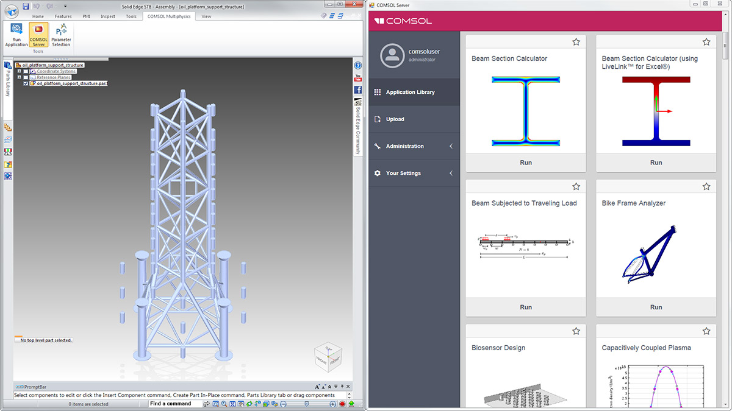Open the YouTube side tab
Image resolution: width=732 pixels, height=411 pixels.
coord(358,77)
